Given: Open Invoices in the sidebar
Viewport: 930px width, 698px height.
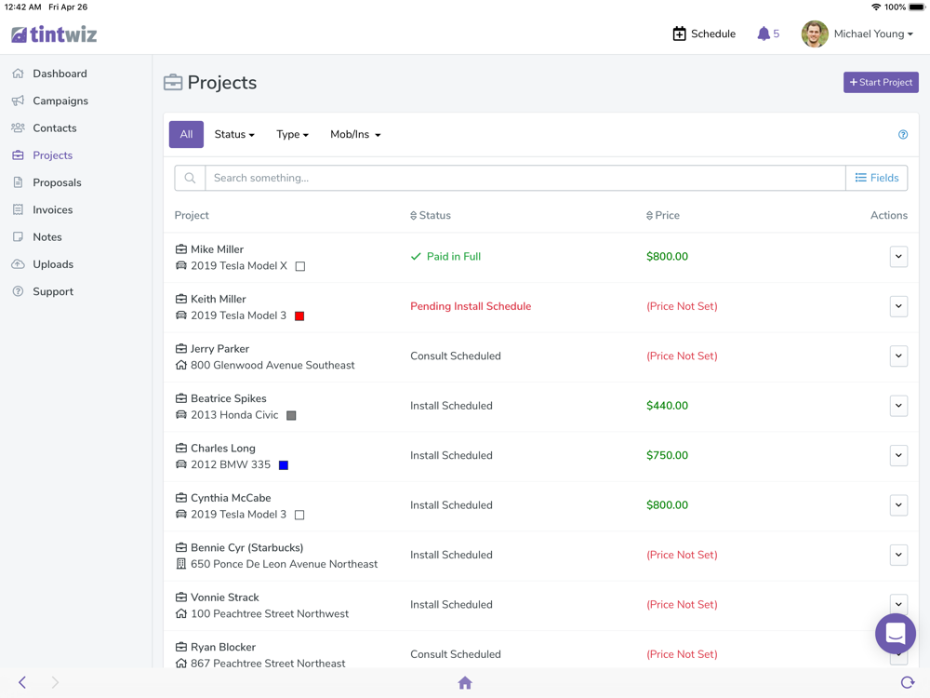Looking at the screenshot, I should tap(53, 210).
